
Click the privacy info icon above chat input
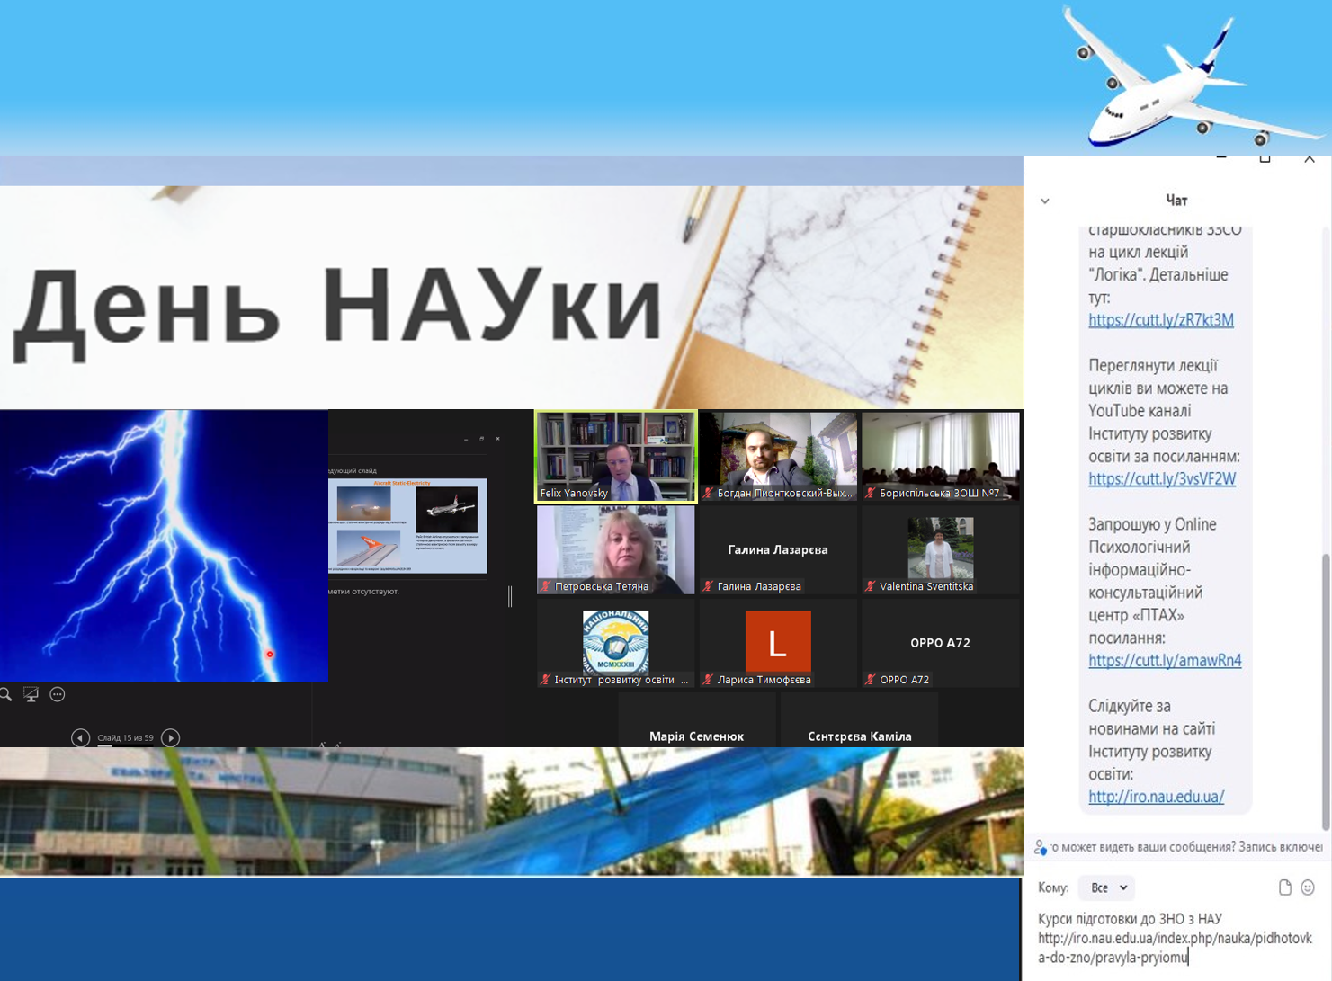1041,847
